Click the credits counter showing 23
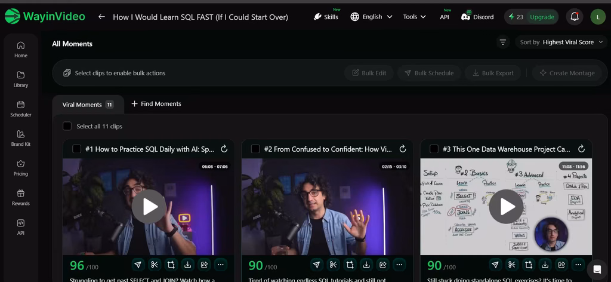 point(516,17)
